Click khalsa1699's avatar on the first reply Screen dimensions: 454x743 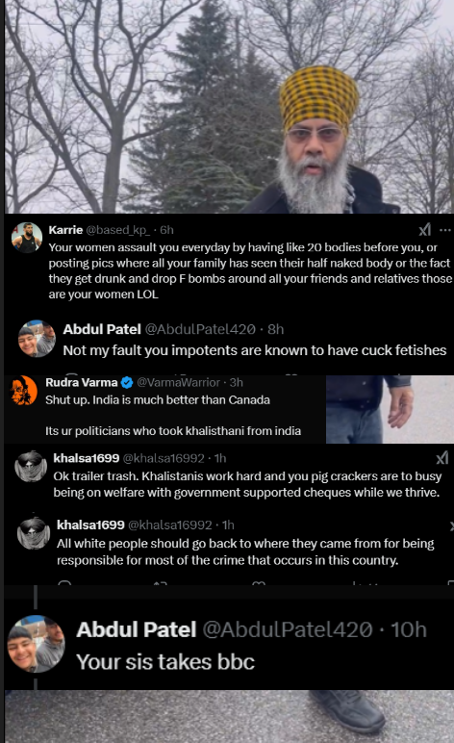31,466
